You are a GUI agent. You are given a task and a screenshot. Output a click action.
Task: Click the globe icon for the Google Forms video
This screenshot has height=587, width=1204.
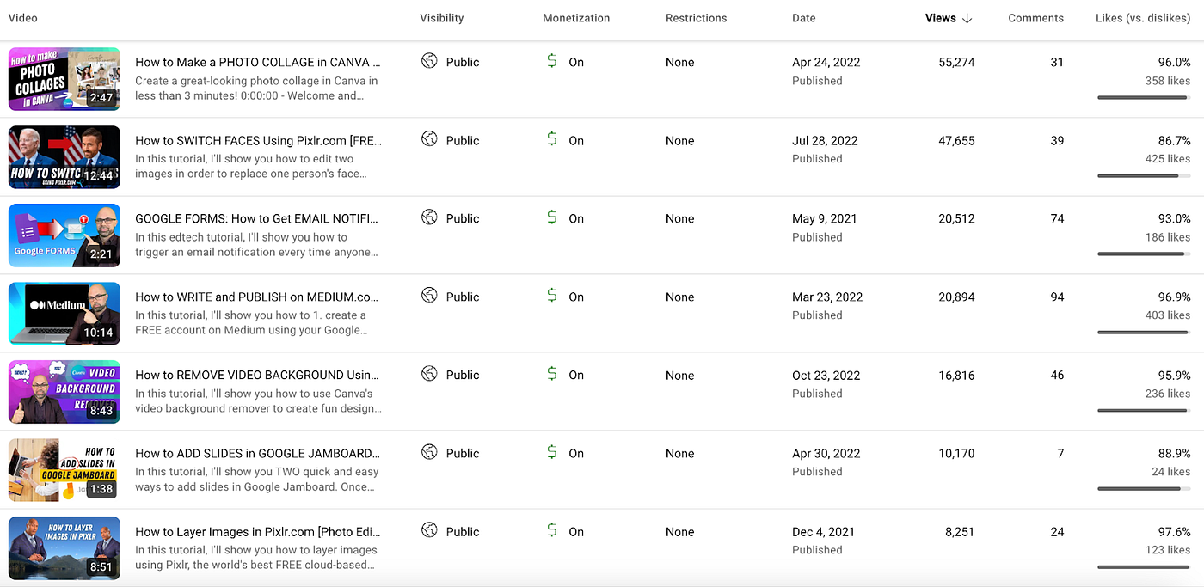[x=429, y=217]
